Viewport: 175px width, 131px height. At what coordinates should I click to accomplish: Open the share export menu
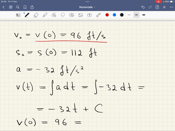pos(32,7)
